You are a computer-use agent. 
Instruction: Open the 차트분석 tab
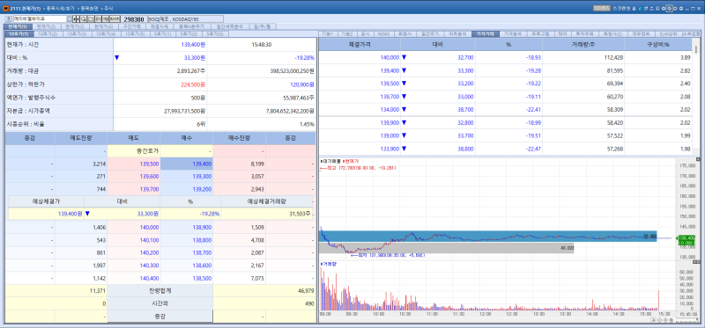click(x=458, y=33)
